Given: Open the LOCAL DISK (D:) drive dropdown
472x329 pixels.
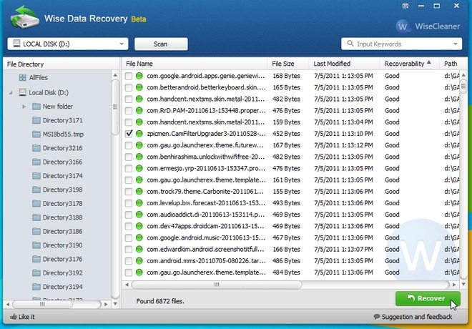Looking at the screenshot, I should pyautogui.click(x=122, y=44).
